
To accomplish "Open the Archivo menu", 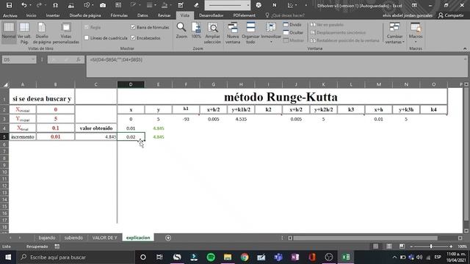I will 10,15.
